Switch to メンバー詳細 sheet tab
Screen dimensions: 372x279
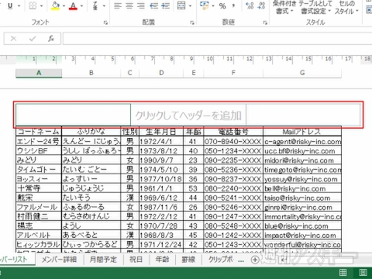point(59,259)
